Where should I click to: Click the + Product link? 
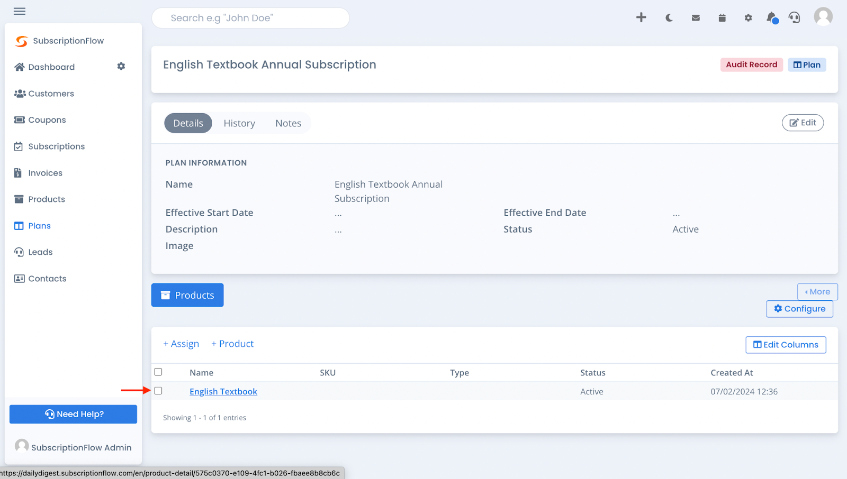click(x=232, y=344)
